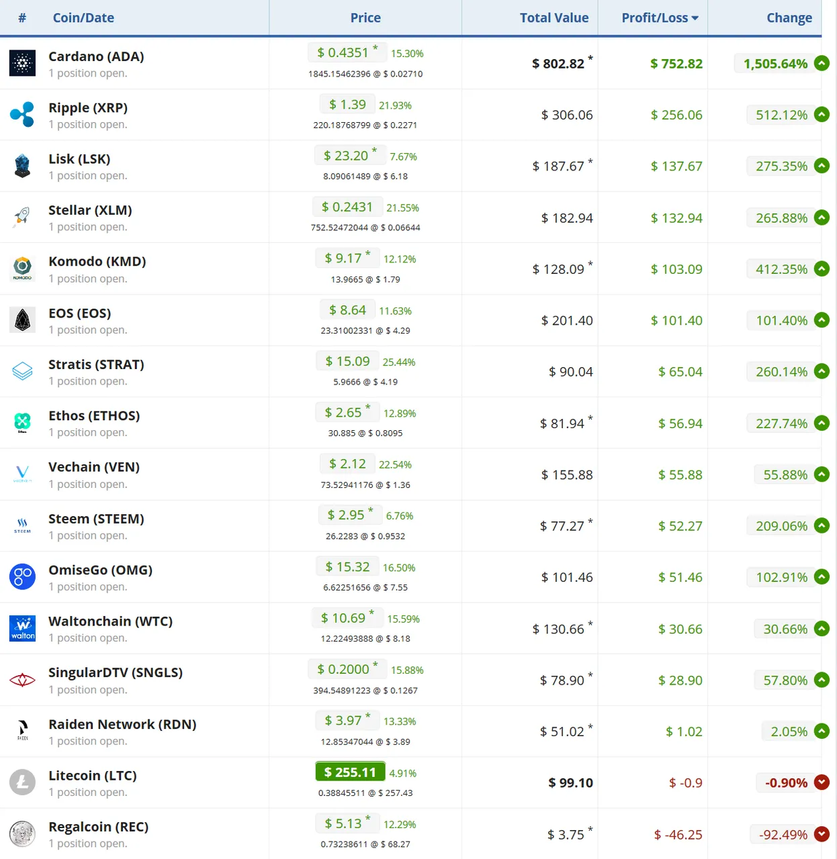
Task: Click the Cardano (ADA) coin logo
Action: 22,64
